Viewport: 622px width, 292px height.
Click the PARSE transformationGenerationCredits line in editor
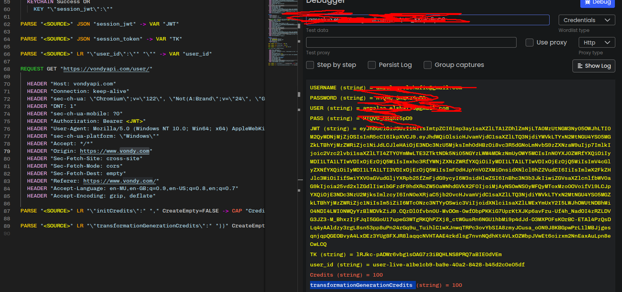click(143, 225)
